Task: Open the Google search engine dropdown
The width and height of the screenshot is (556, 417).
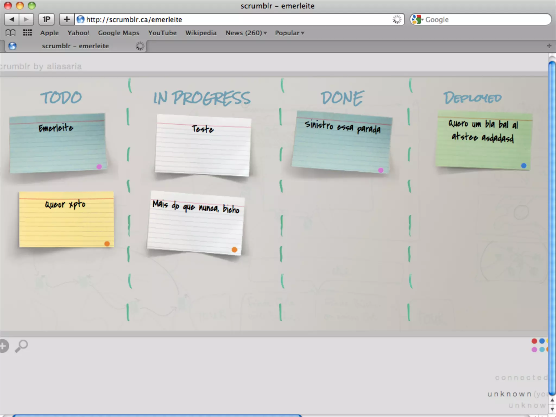Action: [x=418, y=20]
